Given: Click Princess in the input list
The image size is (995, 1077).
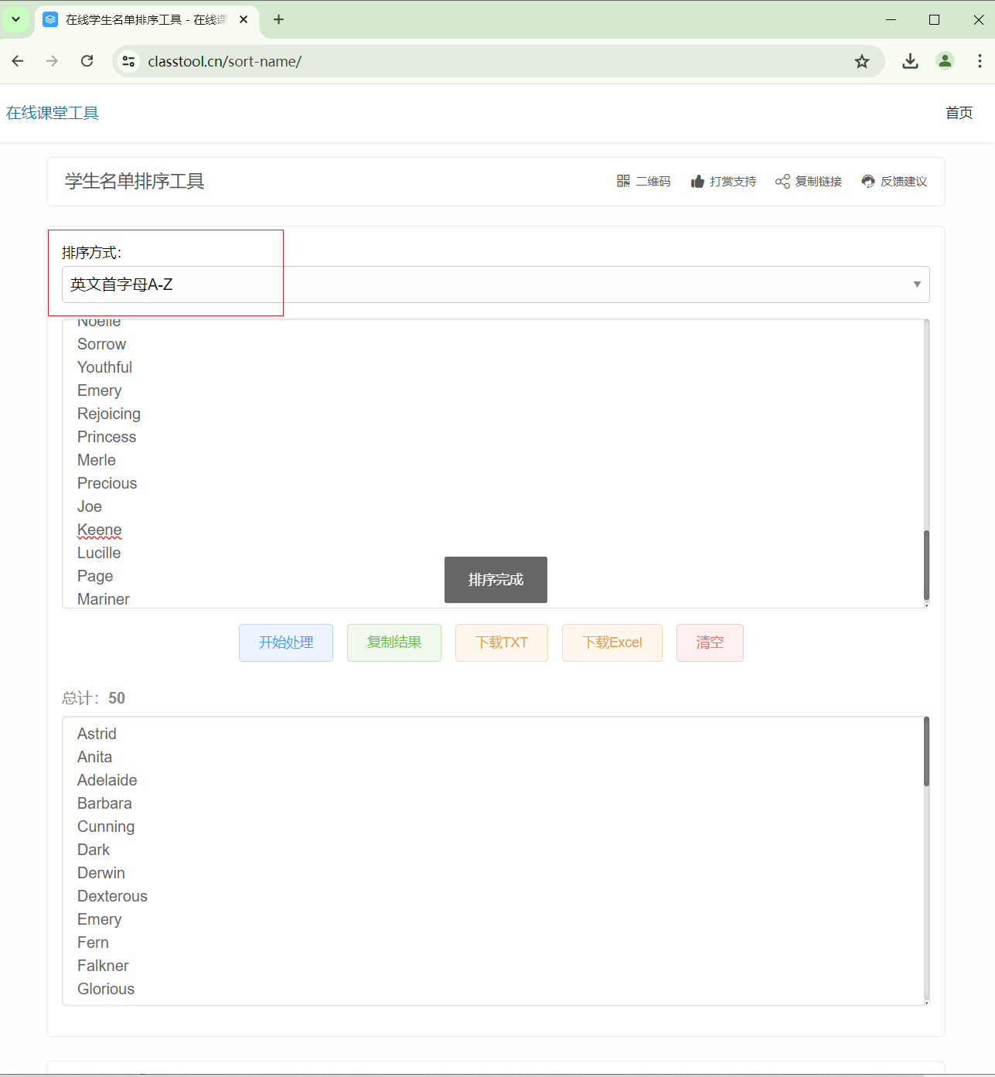Looking at the screenshot, I should pyautogui.click(x=107, y=437).
